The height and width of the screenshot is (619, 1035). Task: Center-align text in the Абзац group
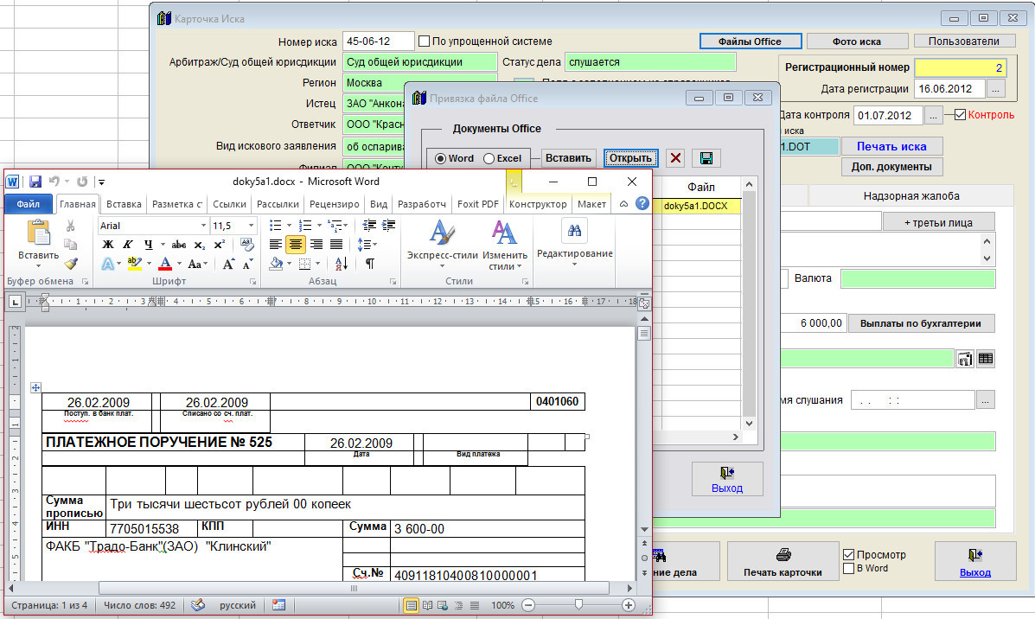click(x=296, y=245)
